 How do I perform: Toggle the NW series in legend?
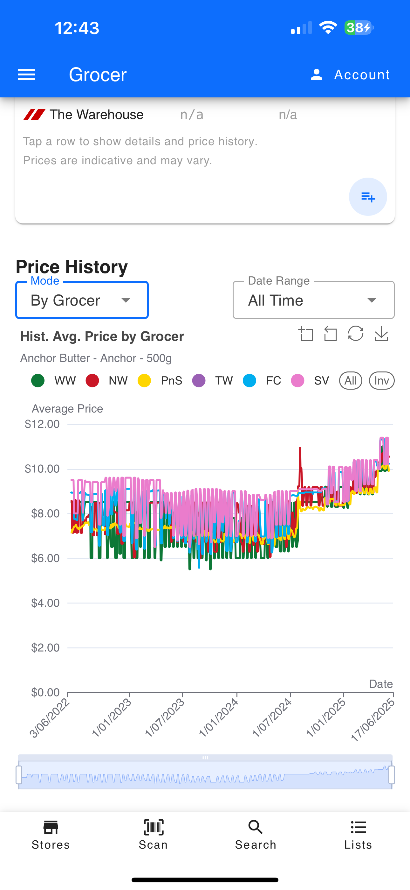pyautogui.click(x=107, y=381)
